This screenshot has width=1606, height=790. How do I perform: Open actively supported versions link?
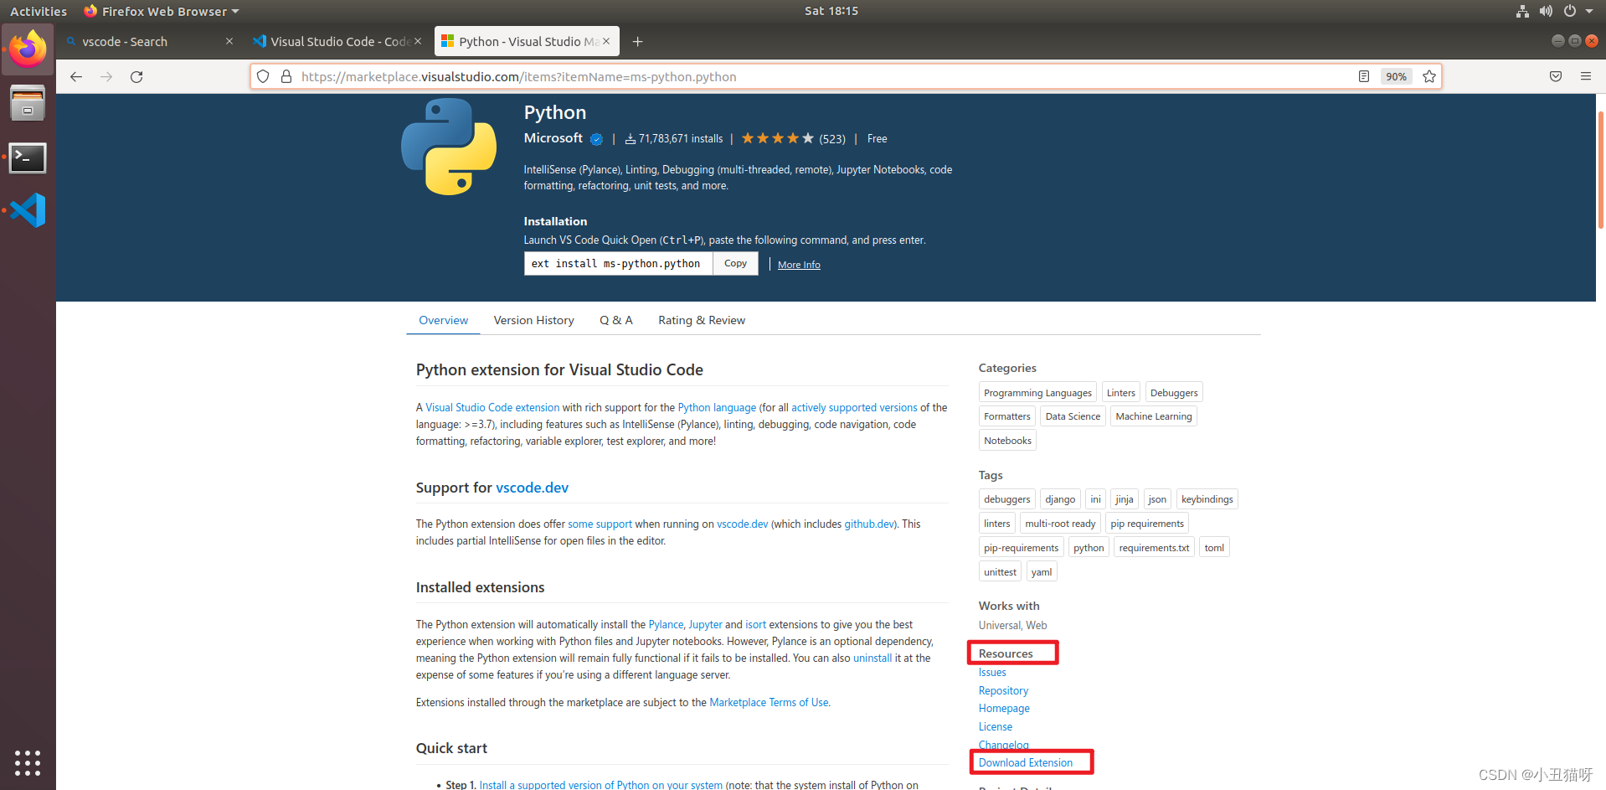[854, 408]
